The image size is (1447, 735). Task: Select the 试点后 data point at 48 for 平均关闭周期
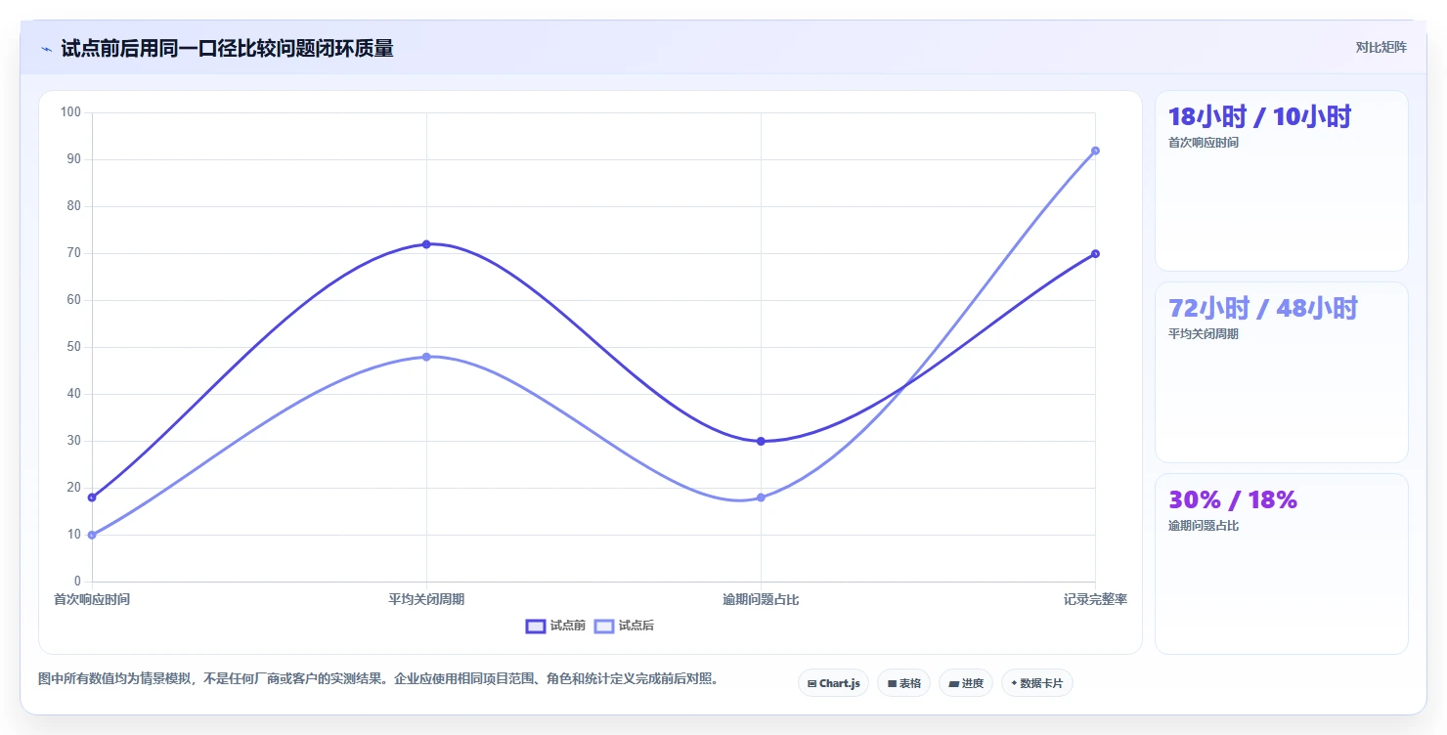[426, 357]
